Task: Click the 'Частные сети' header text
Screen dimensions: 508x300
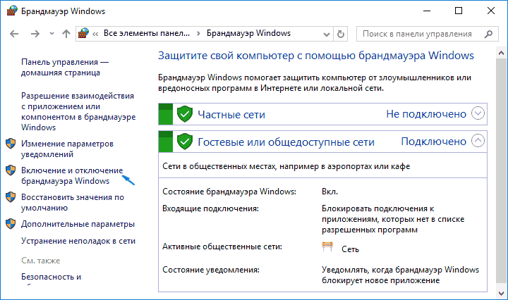Action: pos(231,115)
